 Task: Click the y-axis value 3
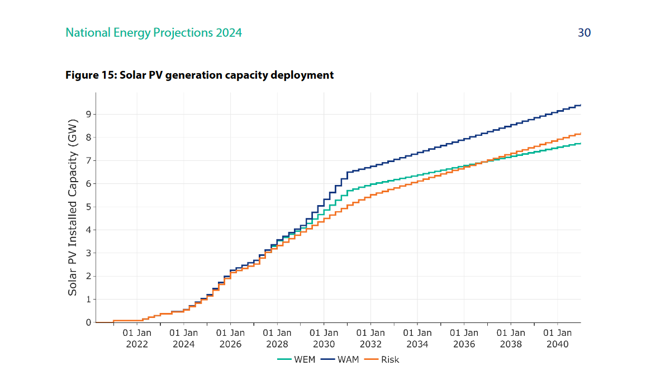89,253
